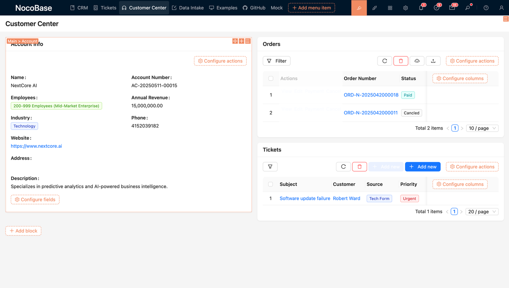
Task: Open the nextcore.ai website link
Action: pyautogui.click(x=36, y=146)
